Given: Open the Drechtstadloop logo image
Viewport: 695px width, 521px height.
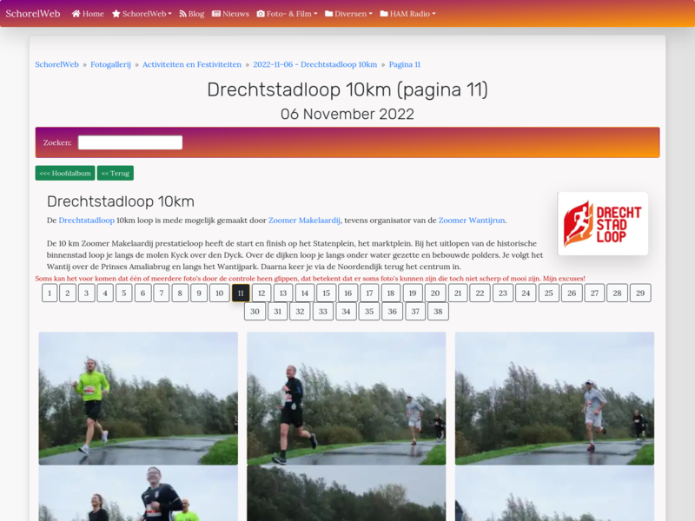Looking at the screenshot, I should pos(603,224).
